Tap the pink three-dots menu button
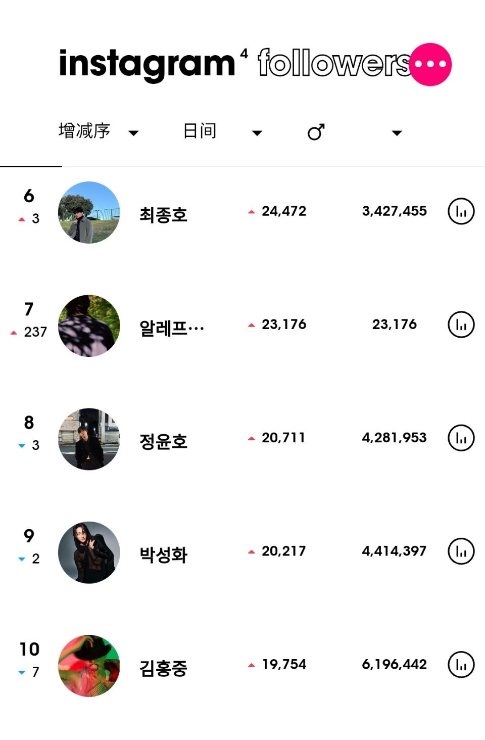The width and height of the screenshot is (485, 740). tap(430, 64)
